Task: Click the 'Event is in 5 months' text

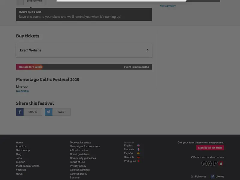Action: (x=136, y=67)
